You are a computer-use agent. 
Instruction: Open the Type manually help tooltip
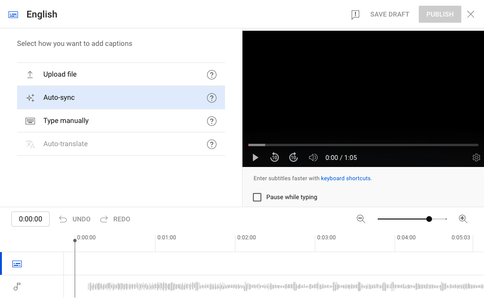[211, 121]
